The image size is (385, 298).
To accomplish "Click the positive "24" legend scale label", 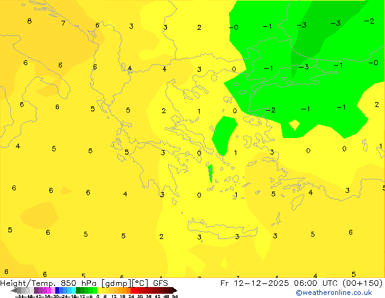I will [131, 296].
